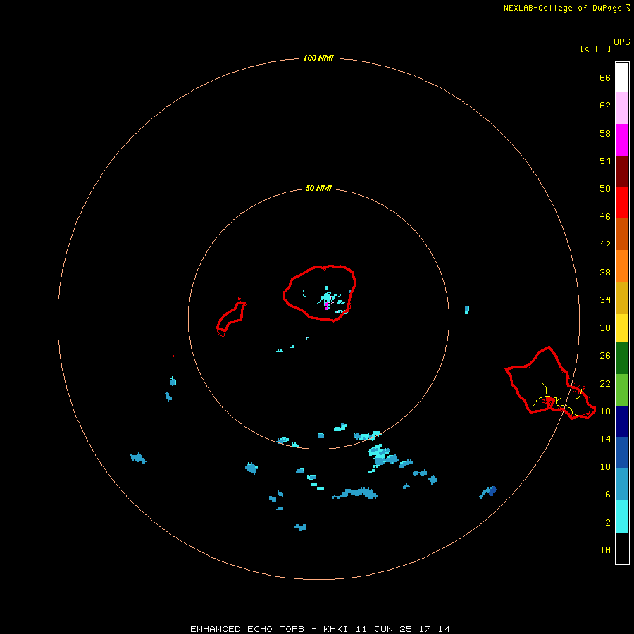Click legend value "62"
This screenshot has width=634, height=634.
[x=605, y=105]
